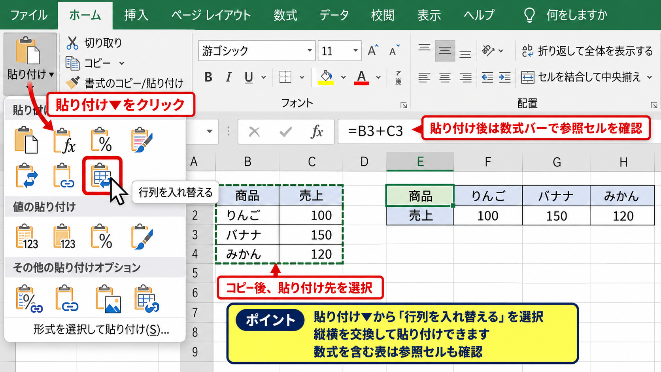Image resolution: width=661 pixels, height=372 pixels.
Task: Click 折り返して全体を表示する wrap text button
Action: 587,51
